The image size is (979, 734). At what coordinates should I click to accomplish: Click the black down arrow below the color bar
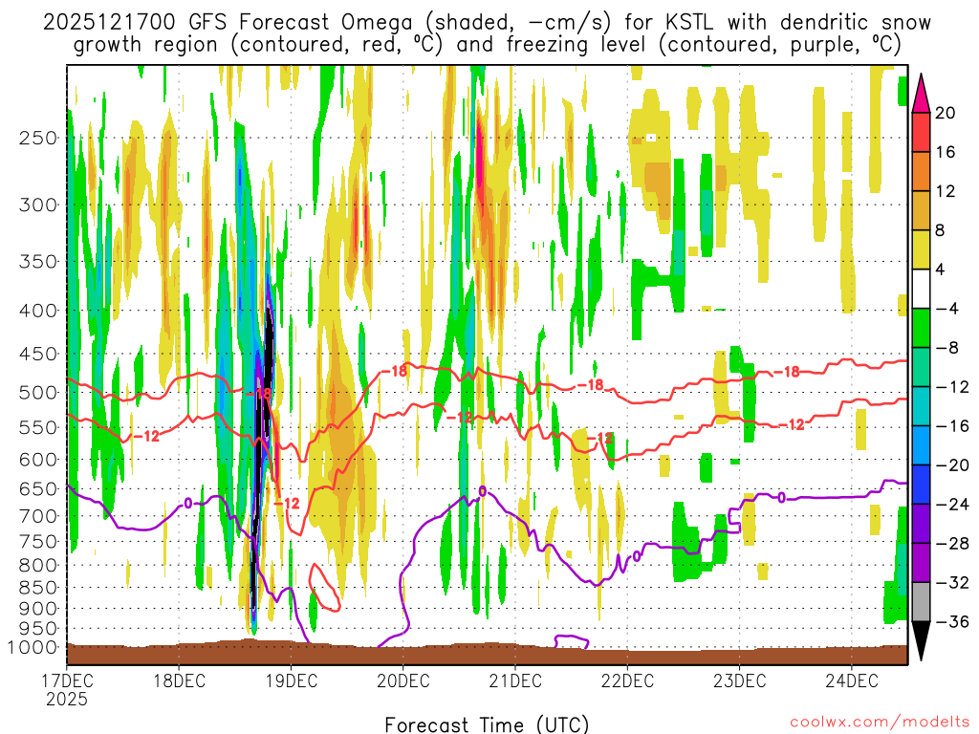click(922, 641)
